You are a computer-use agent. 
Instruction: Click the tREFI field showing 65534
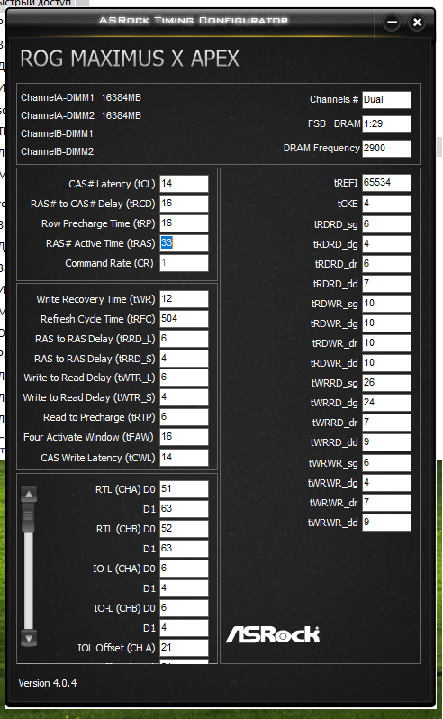(386, 182)
